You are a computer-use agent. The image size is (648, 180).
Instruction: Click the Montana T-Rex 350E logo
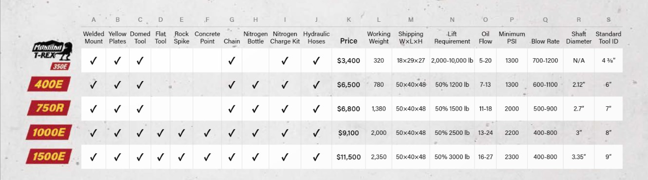pos(52,55)
